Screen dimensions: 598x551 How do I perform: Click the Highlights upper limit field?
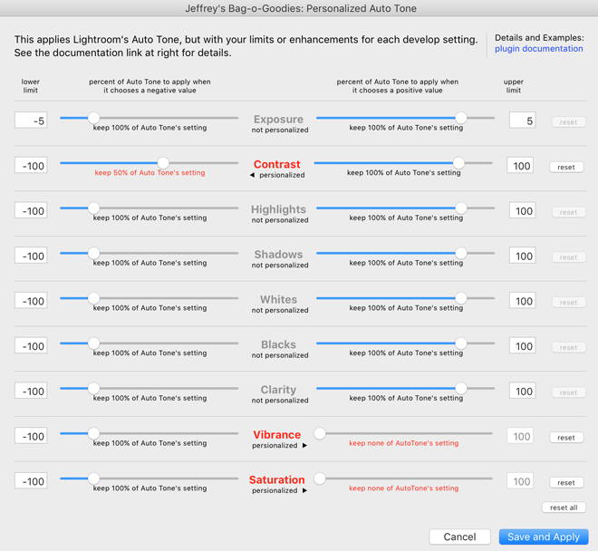pyautogui.click(x=522, y=210)
